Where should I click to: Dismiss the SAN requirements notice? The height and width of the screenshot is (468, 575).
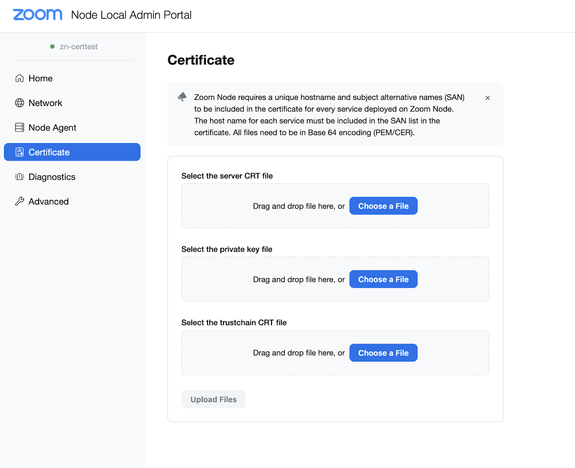[488, 98]
